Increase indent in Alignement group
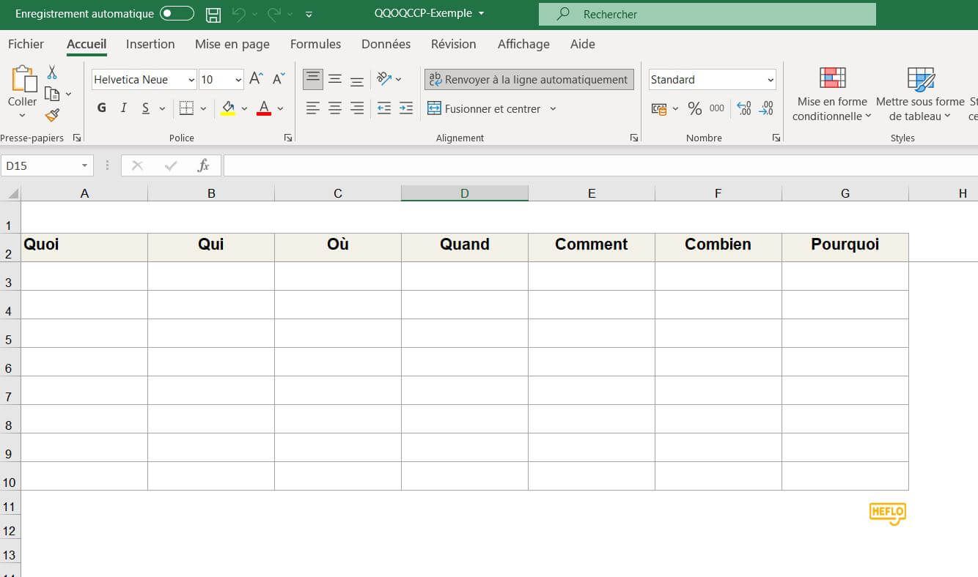 click(x=406, y=108)
